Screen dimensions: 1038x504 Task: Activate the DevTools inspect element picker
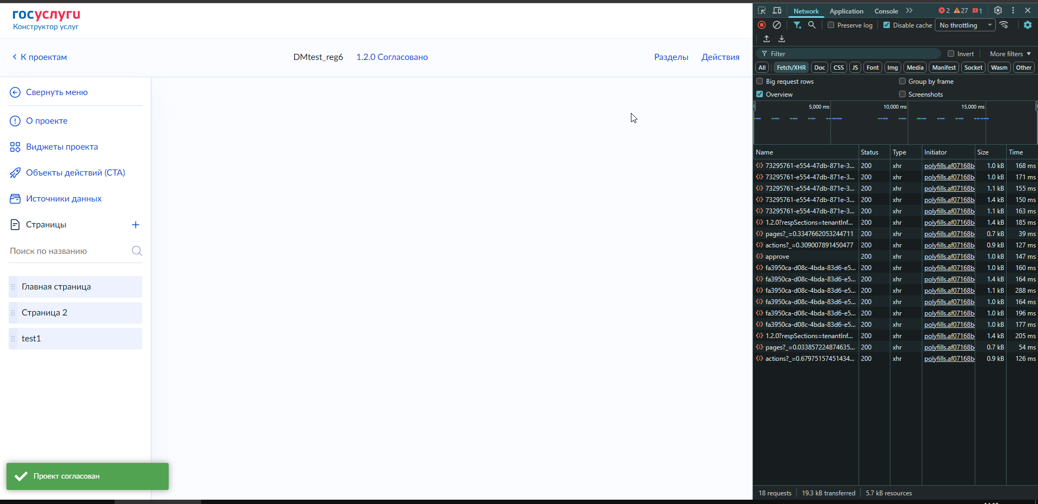(762, 10)
